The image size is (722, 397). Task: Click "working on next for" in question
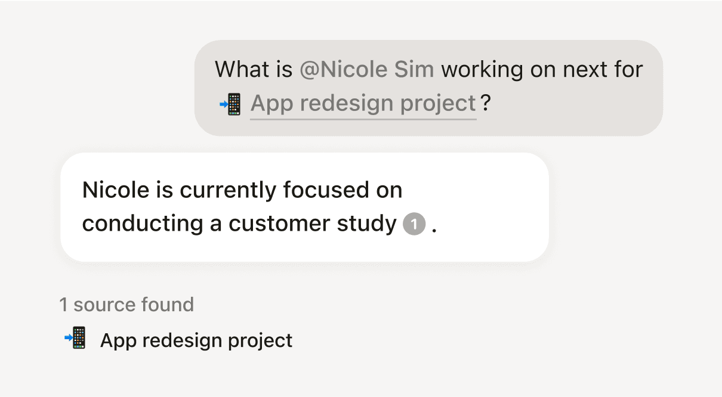coord(542,70)
